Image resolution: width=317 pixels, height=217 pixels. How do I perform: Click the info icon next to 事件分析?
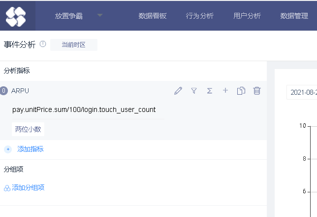(43, 44)
